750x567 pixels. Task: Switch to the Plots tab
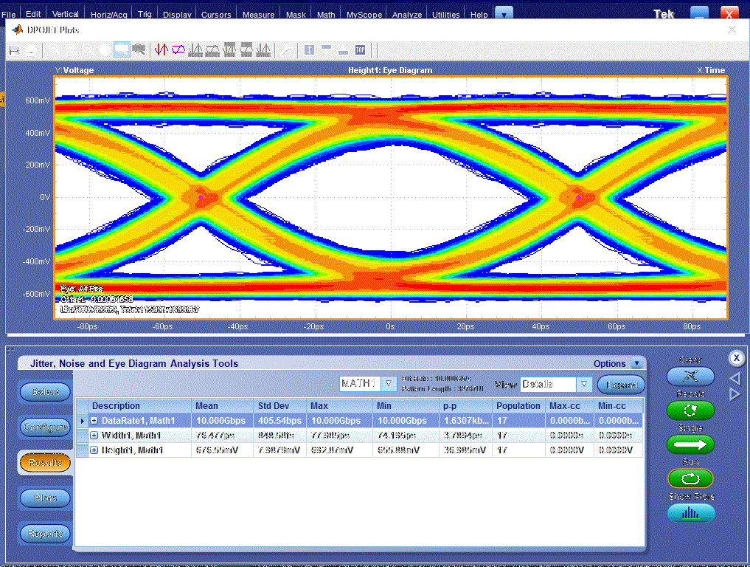point(46,498)
